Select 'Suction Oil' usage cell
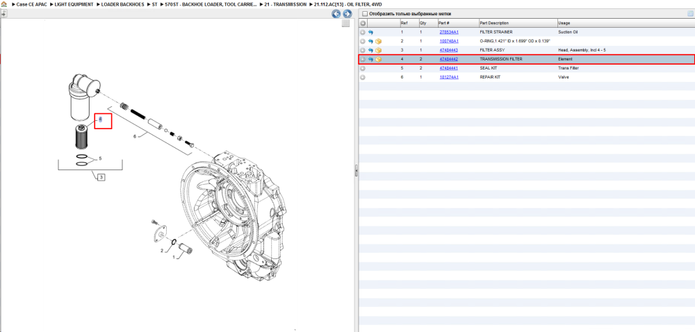 [568, 33]
